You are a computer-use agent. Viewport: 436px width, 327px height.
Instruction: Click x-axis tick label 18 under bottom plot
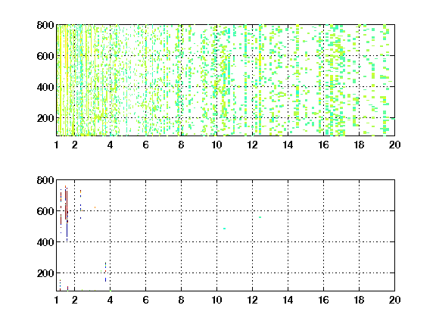point(359,300)
